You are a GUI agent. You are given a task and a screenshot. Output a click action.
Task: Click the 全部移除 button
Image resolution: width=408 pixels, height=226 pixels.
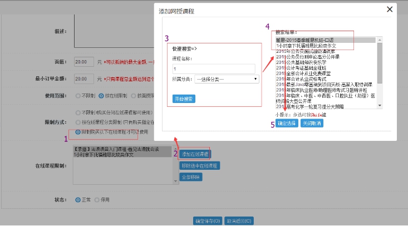point(190,177)
